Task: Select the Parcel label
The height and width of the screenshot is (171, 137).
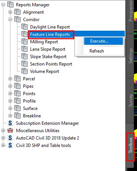Action: tap(29, 79)
